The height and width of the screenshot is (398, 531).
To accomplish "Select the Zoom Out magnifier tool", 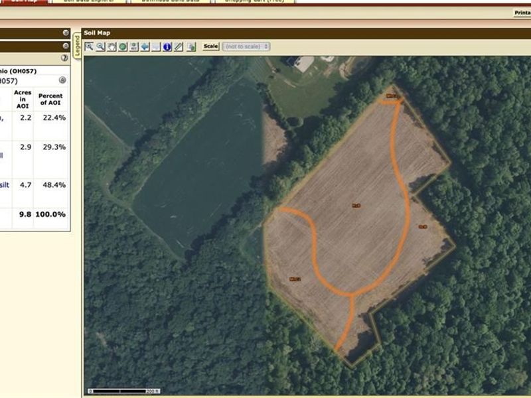I will point(100,47).
